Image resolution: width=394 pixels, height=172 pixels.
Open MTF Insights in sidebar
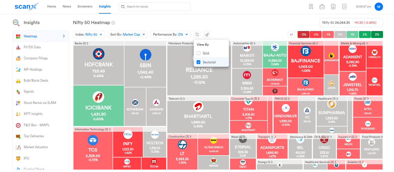(x=41, y=114)
